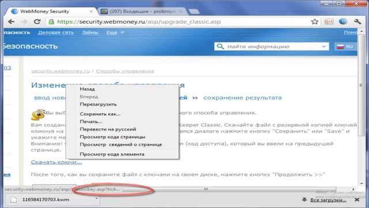This screenshot has height=208, width=369.
Task: Click the Способы управления breadcrumb link
Action: point(125,71)
